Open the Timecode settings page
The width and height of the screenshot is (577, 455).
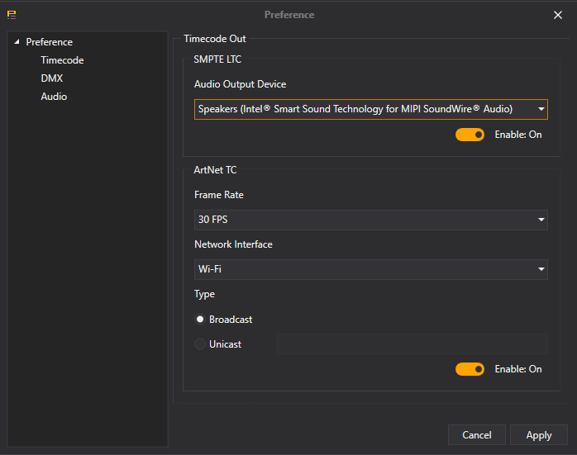62,60
